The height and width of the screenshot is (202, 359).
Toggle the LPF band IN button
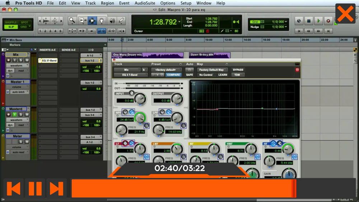click(x=183, y=126)
